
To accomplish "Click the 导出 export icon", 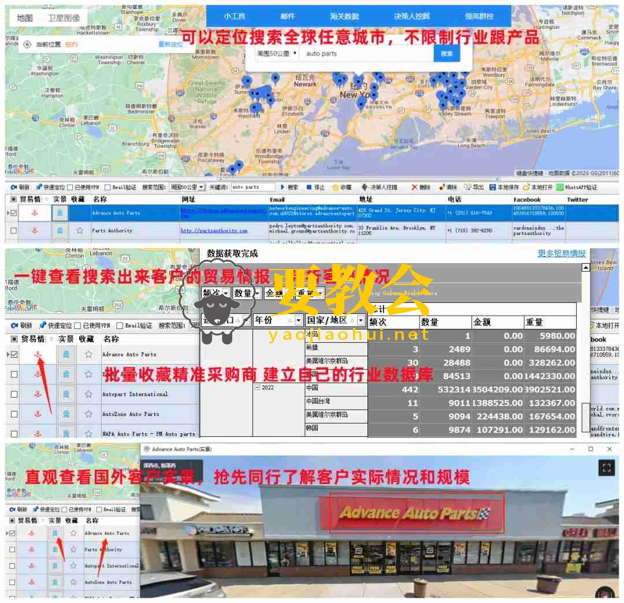I will (467, 187).
